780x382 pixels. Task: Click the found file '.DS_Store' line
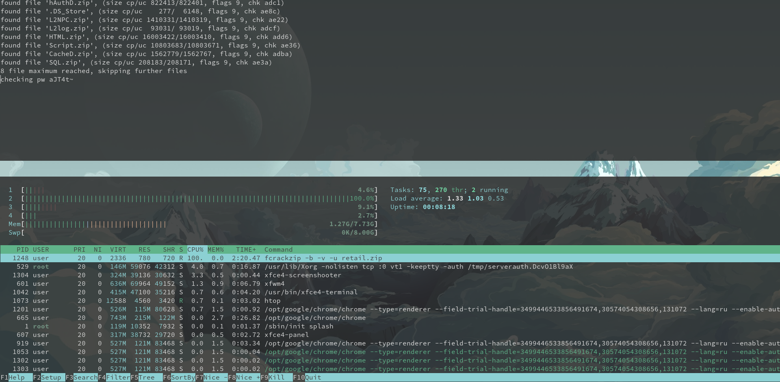pyautogui.click(x=141, y=11)
